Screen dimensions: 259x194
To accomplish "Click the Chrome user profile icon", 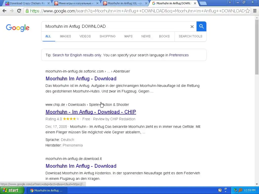I will [x=230, y=2].
